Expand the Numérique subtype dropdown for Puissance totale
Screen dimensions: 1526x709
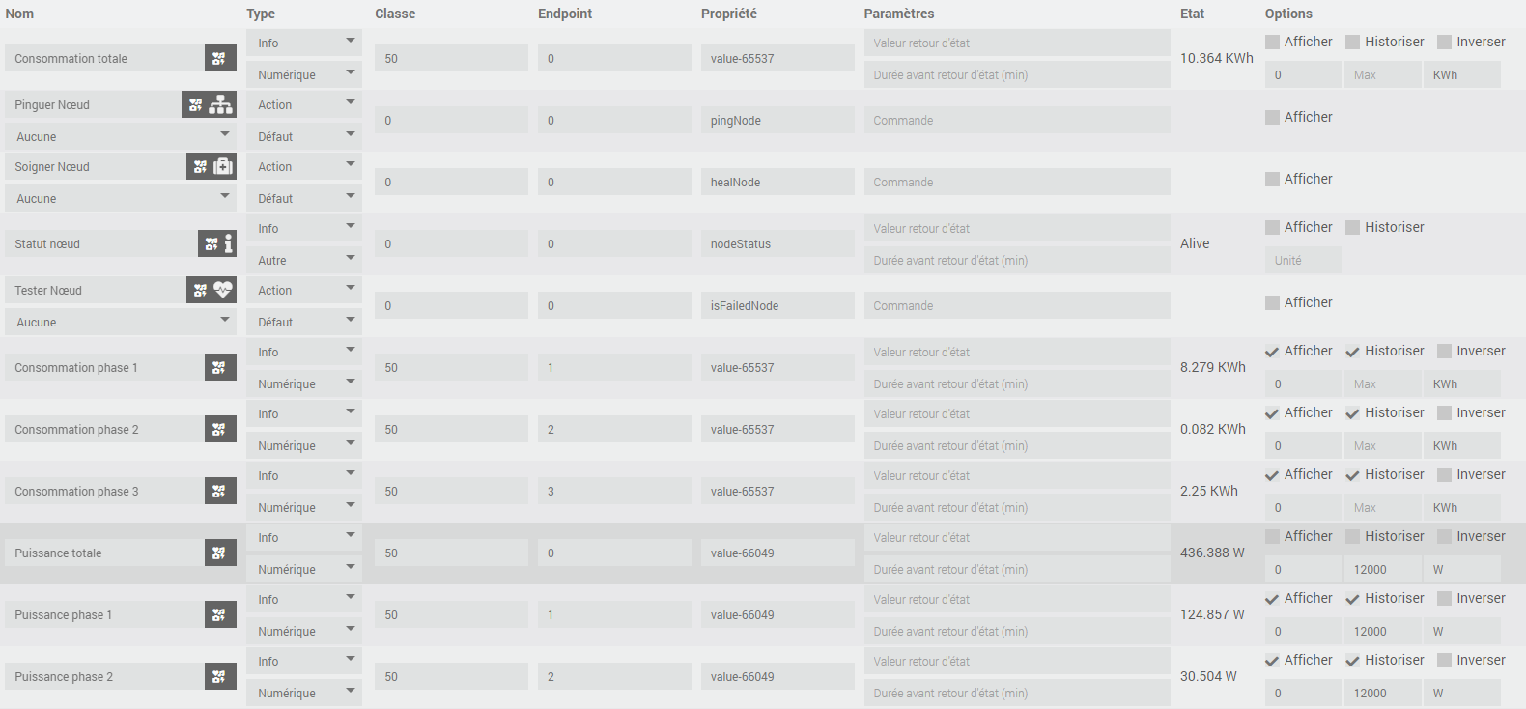[303, 569]
